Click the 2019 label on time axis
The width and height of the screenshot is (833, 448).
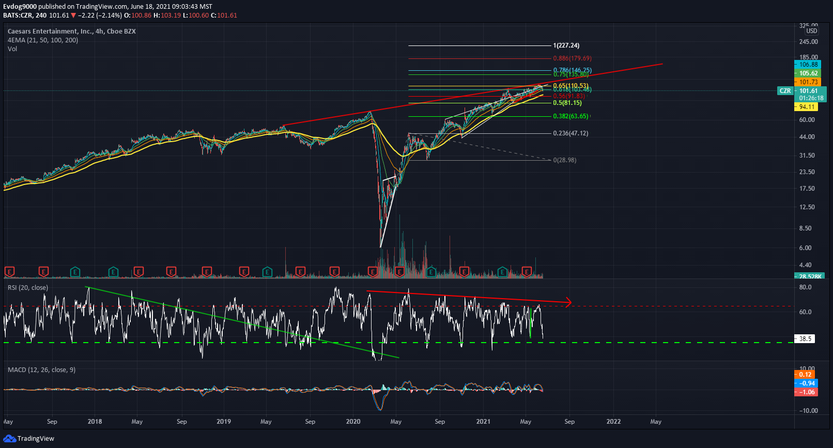224,422
